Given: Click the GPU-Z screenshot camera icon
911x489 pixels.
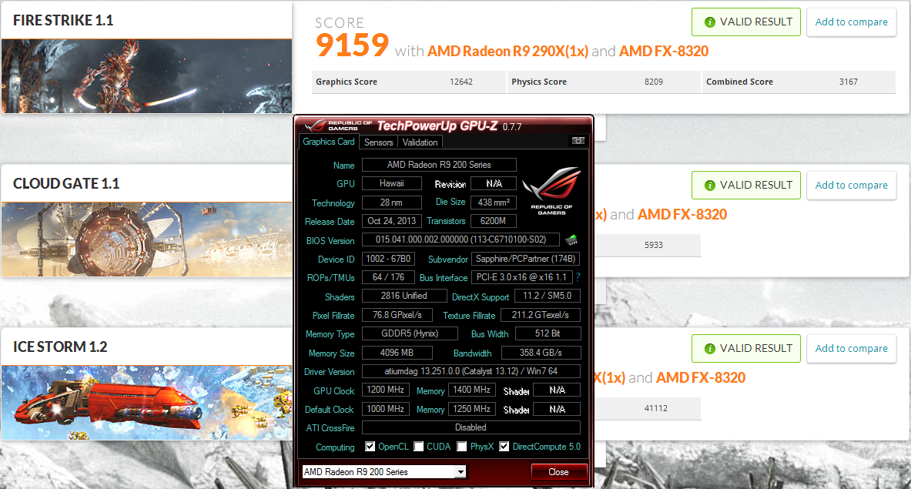Looking at the screenshot, I should click(x=578, y=141).
